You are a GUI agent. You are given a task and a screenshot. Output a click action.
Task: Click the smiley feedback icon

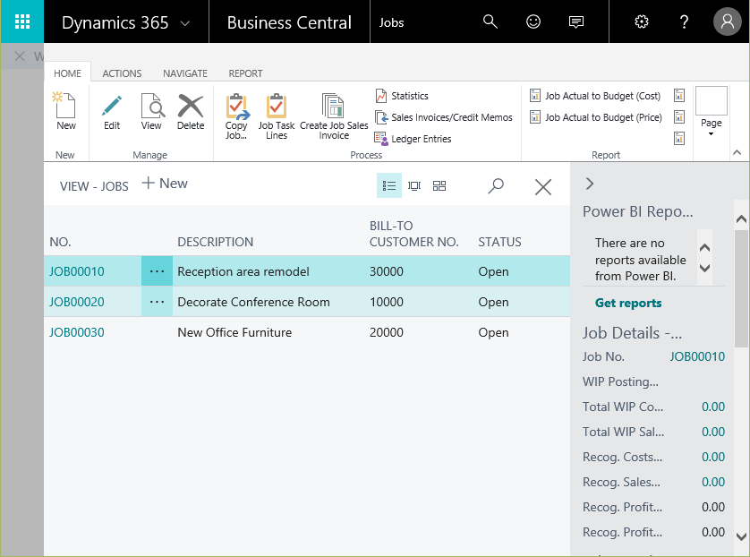533,21
